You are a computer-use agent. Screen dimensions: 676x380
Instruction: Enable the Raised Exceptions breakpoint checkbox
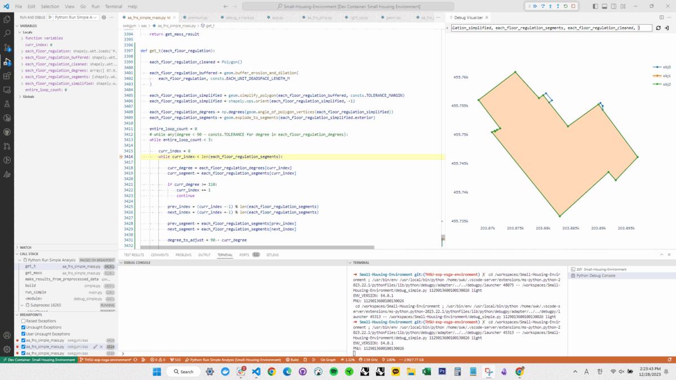point(24,321)
